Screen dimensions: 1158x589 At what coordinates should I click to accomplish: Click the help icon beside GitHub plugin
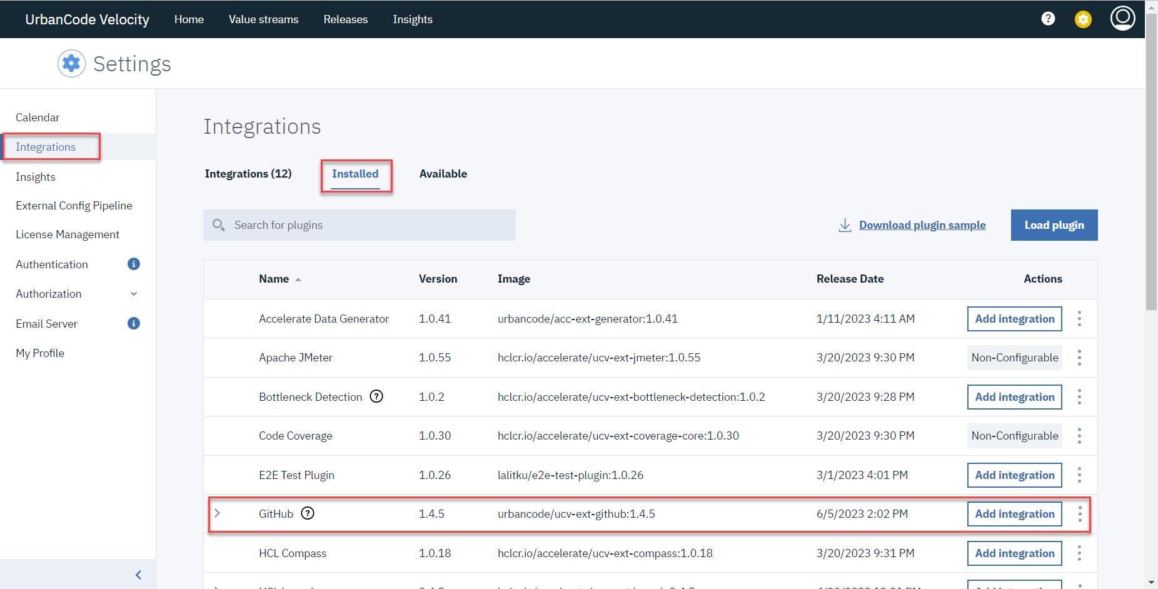[x=308, y=513]
